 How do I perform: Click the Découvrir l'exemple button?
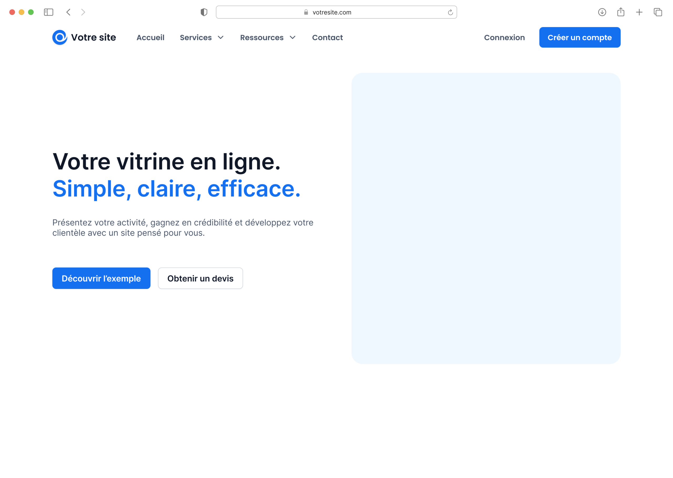(x=101, y=278)
